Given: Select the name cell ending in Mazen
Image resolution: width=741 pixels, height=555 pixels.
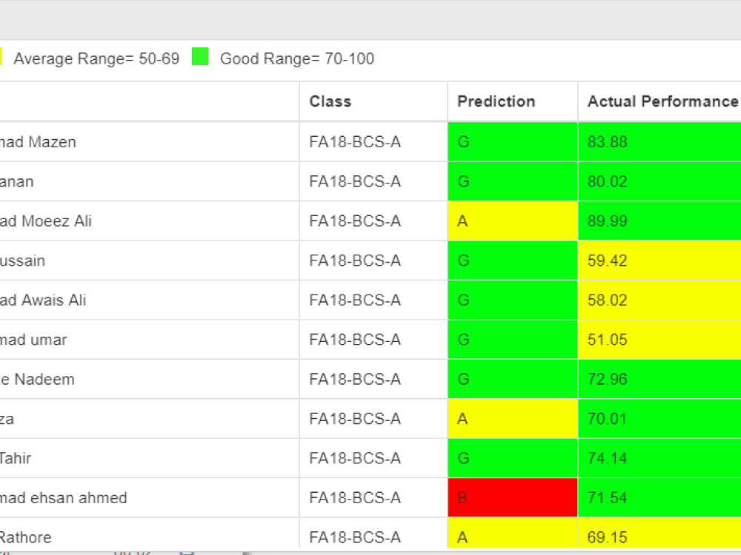Looking at the screenshot, I should [x=150, y=141].
